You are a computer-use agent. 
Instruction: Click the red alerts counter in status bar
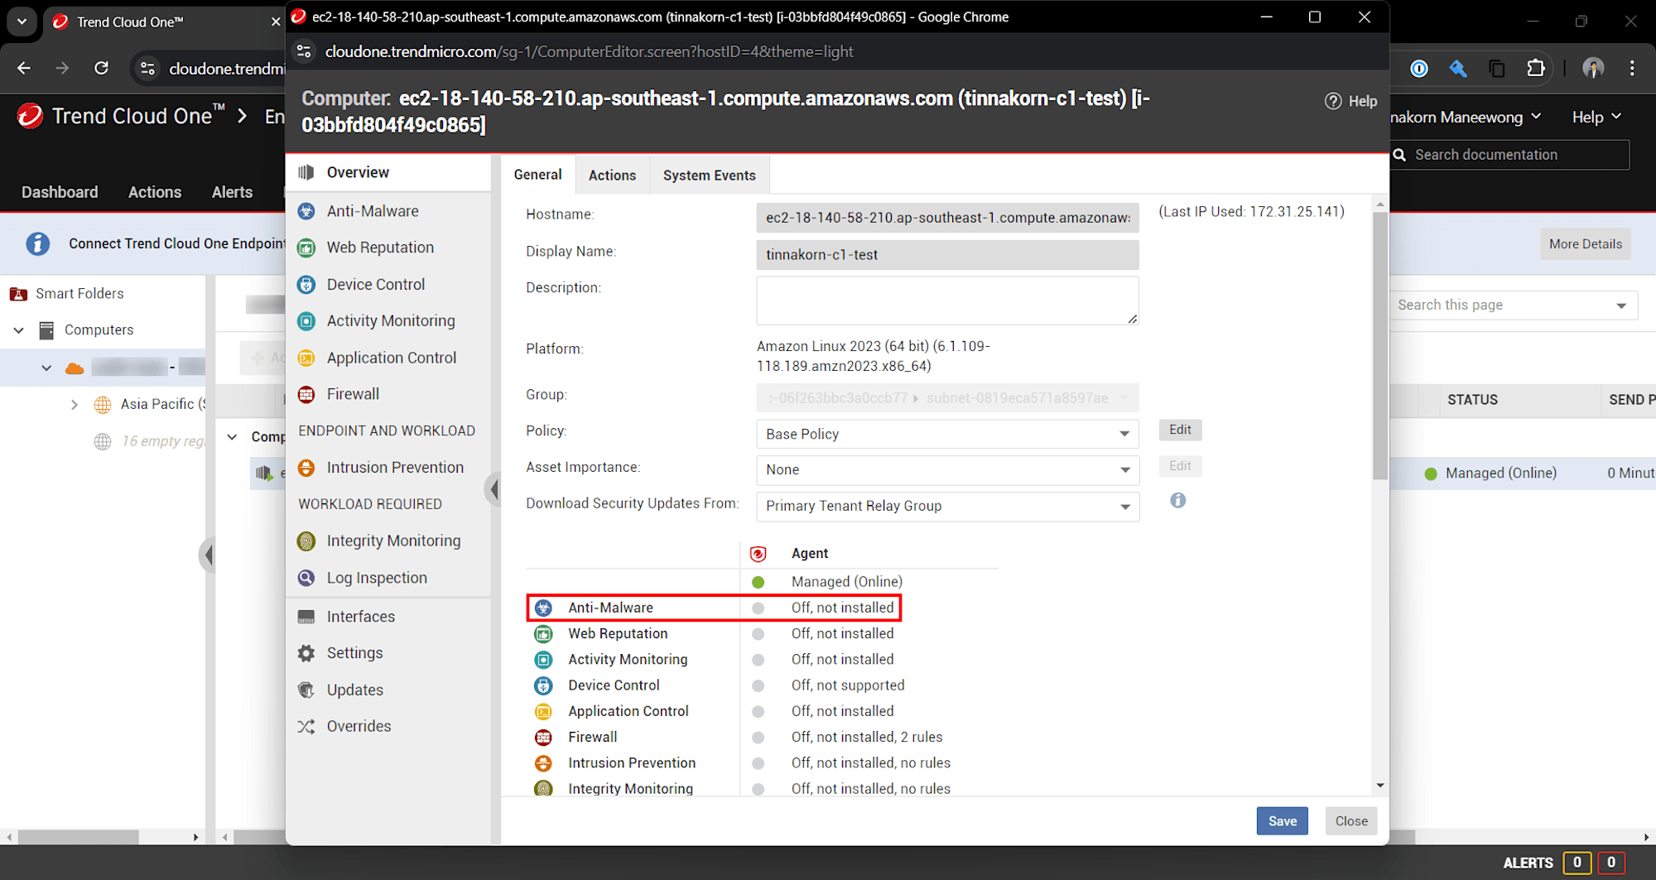pyautogui.click(x=1611, y=863)
